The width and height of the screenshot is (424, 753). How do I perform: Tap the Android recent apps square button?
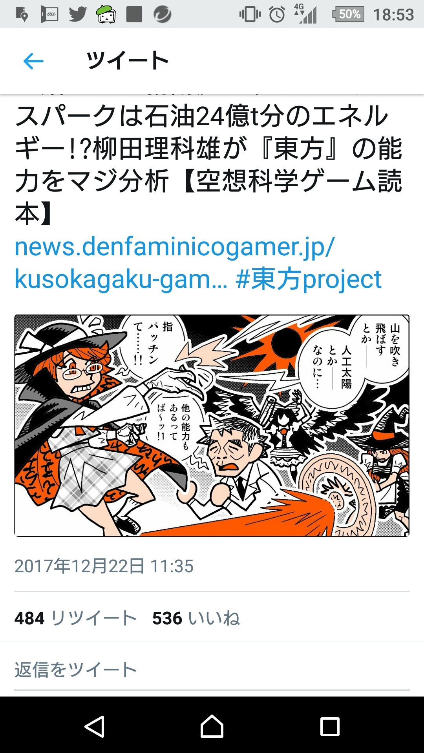tap(330, 726)
